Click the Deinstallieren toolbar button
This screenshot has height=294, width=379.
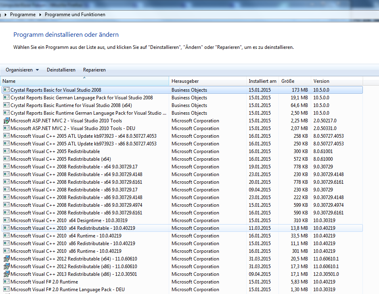click(61, 70)
